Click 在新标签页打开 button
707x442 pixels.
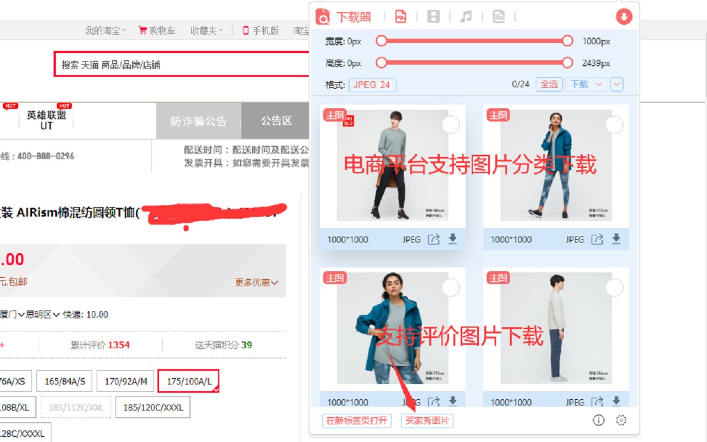(x=357, y=420)
